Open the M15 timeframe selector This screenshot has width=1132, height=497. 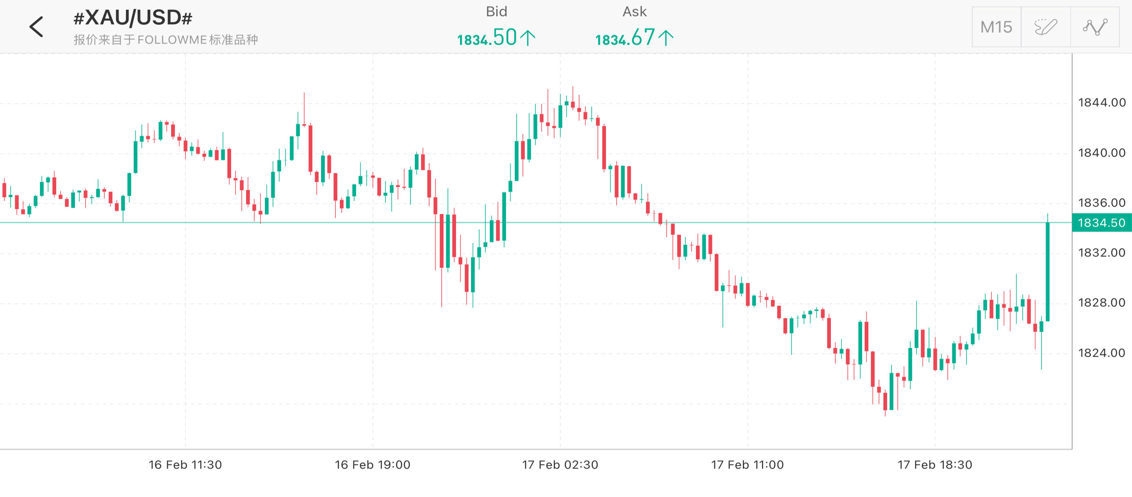(996, 27)
